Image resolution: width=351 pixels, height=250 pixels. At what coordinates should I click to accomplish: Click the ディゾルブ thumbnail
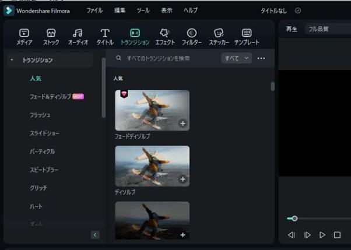point(152,166)
